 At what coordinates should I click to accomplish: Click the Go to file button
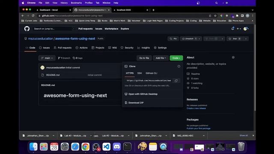click(x=144, y=58)
